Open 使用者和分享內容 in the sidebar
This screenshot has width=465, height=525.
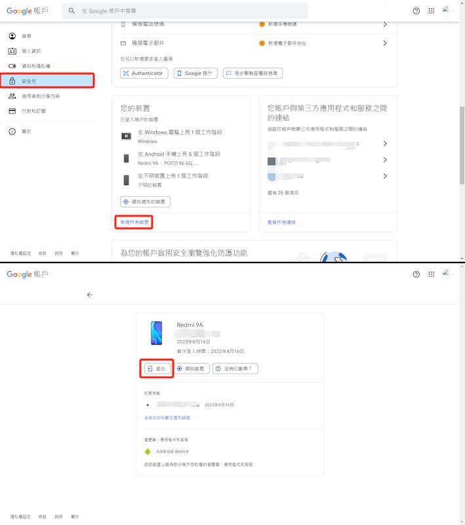pyautogui.click(x=41, y=96)
